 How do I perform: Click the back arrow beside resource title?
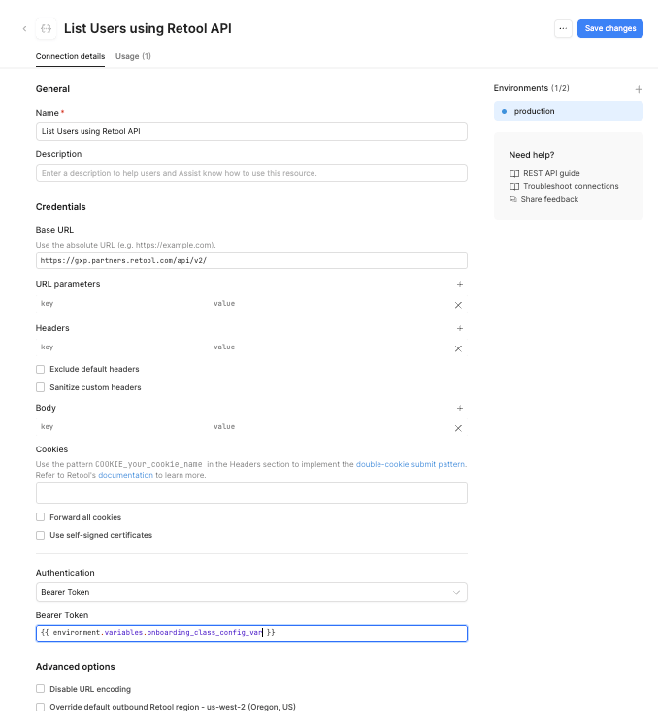click(24, 29)
